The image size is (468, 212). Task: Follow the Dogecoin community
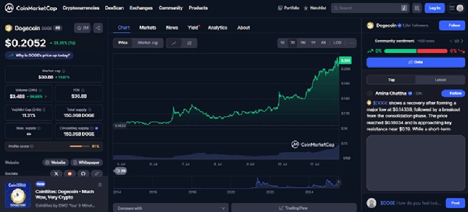coord(452,26)
